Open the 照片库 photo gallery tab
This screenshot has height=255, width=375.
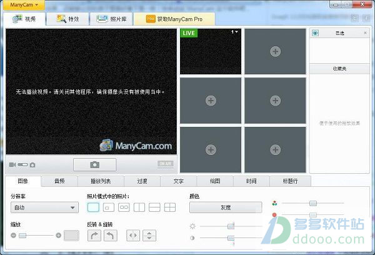tap(111, 19)
